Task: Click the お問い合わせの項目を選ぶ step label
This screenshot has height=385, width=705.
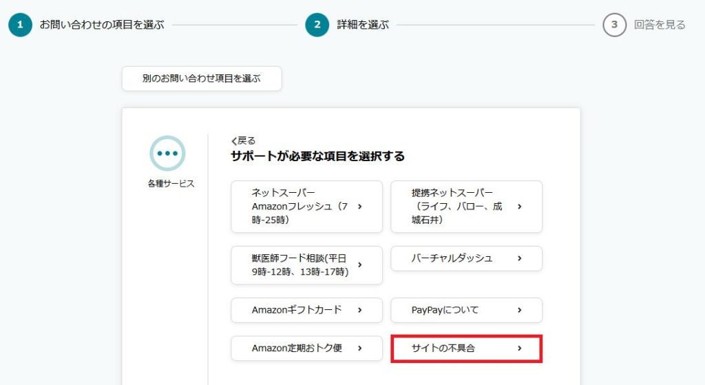Action: tap(102, 25)
